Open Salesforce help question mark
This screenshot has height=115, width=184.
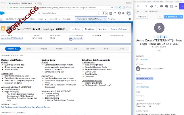[115, 13]
